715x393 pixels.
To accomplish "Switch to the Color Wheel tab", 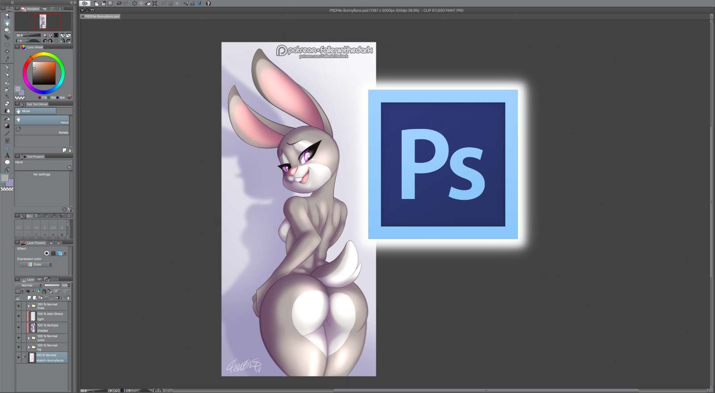I will point(32,47).
